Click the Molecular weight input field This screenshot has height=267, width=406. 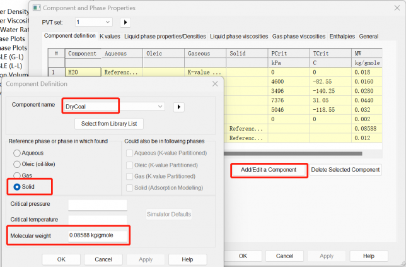click(x=98, y=236)
